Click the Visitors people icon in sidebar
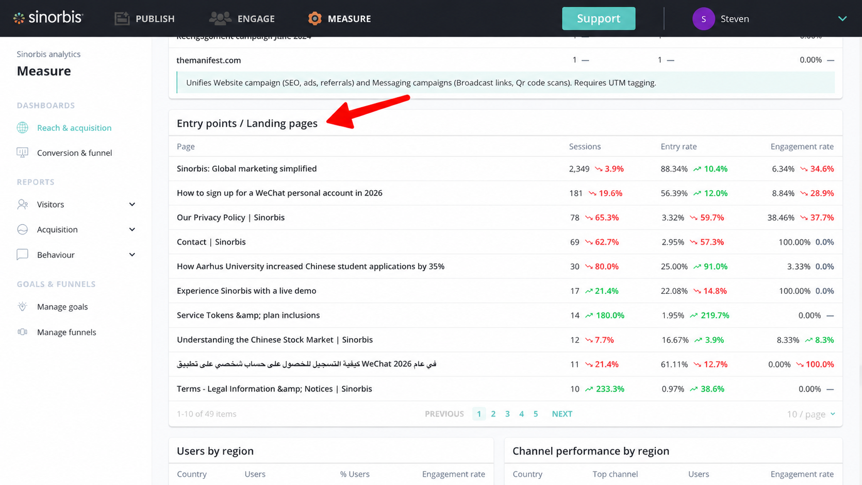Image resolution: width=862 pixels, height=485 pixels. tap(23, 204)
